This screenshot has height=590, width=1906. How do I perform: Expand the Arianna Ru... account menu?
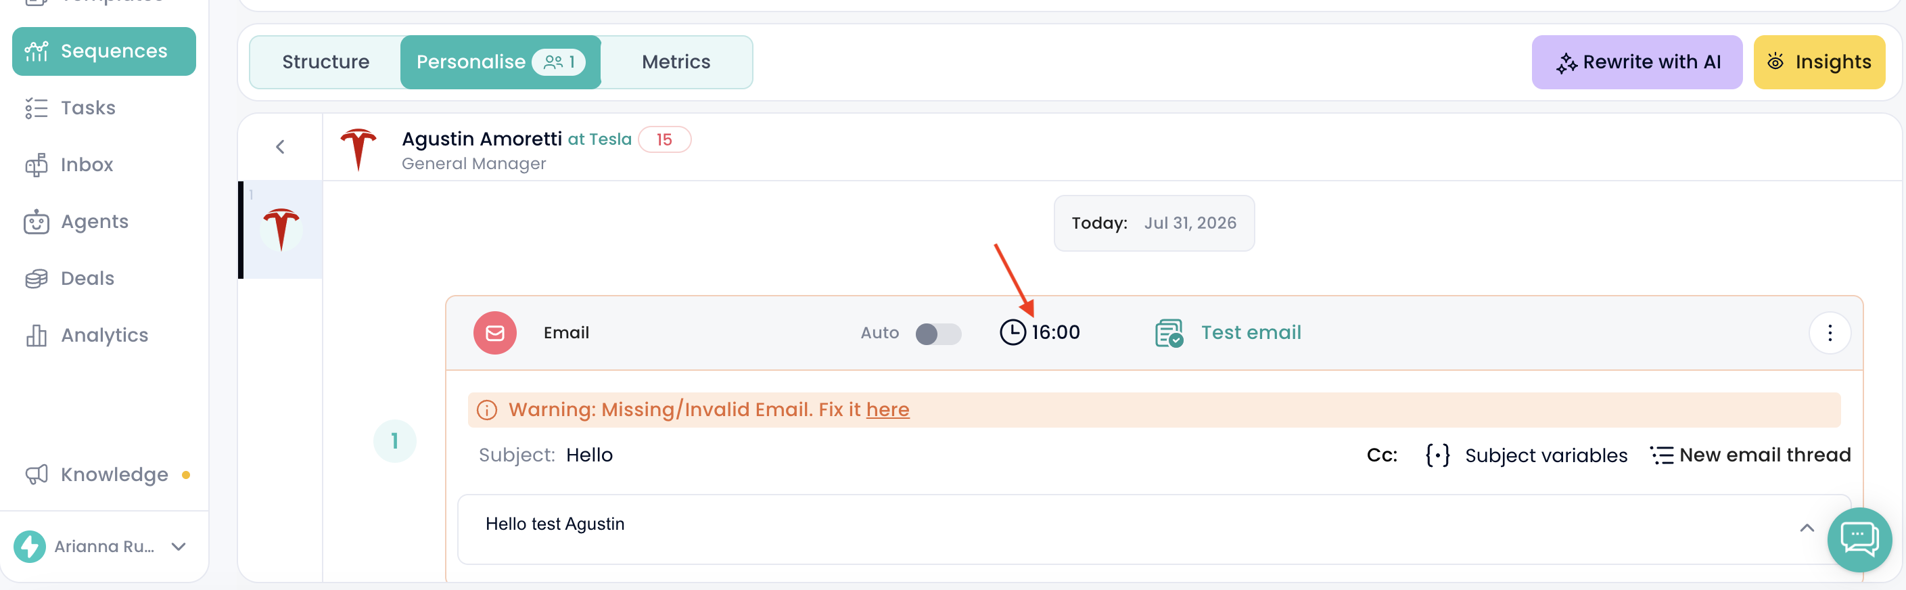click(179, 546)
